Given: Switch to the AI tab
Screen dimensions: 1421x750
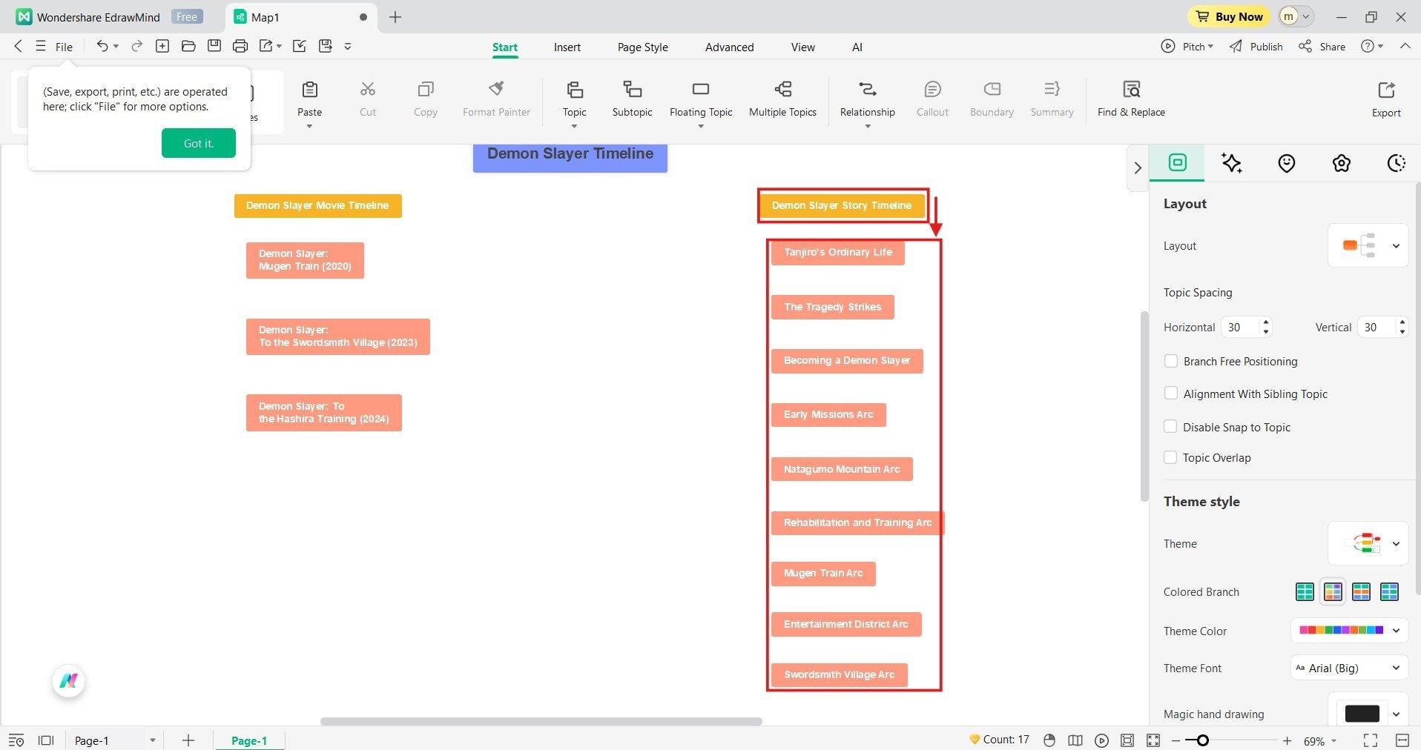Looking at the screenshot, I should tap(857, 47).
